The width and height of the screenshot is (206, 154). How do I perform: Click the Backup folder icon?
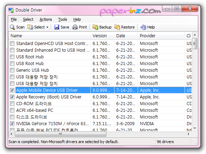[95, 27]
